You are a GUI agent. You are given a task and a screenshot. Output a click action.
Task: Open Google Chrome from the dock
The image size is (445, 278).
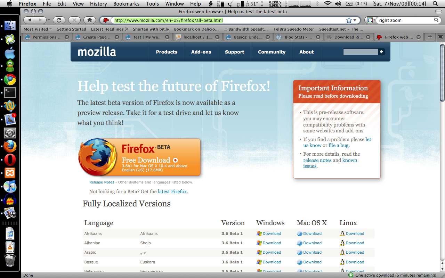(x=10, y=80)
